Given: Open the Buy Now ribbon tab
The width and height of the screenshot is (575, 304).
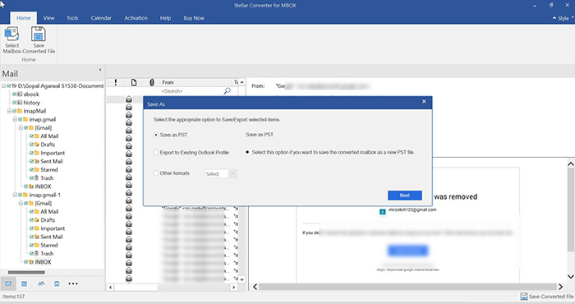Looking at the screenshot, I should click(194, 18).
